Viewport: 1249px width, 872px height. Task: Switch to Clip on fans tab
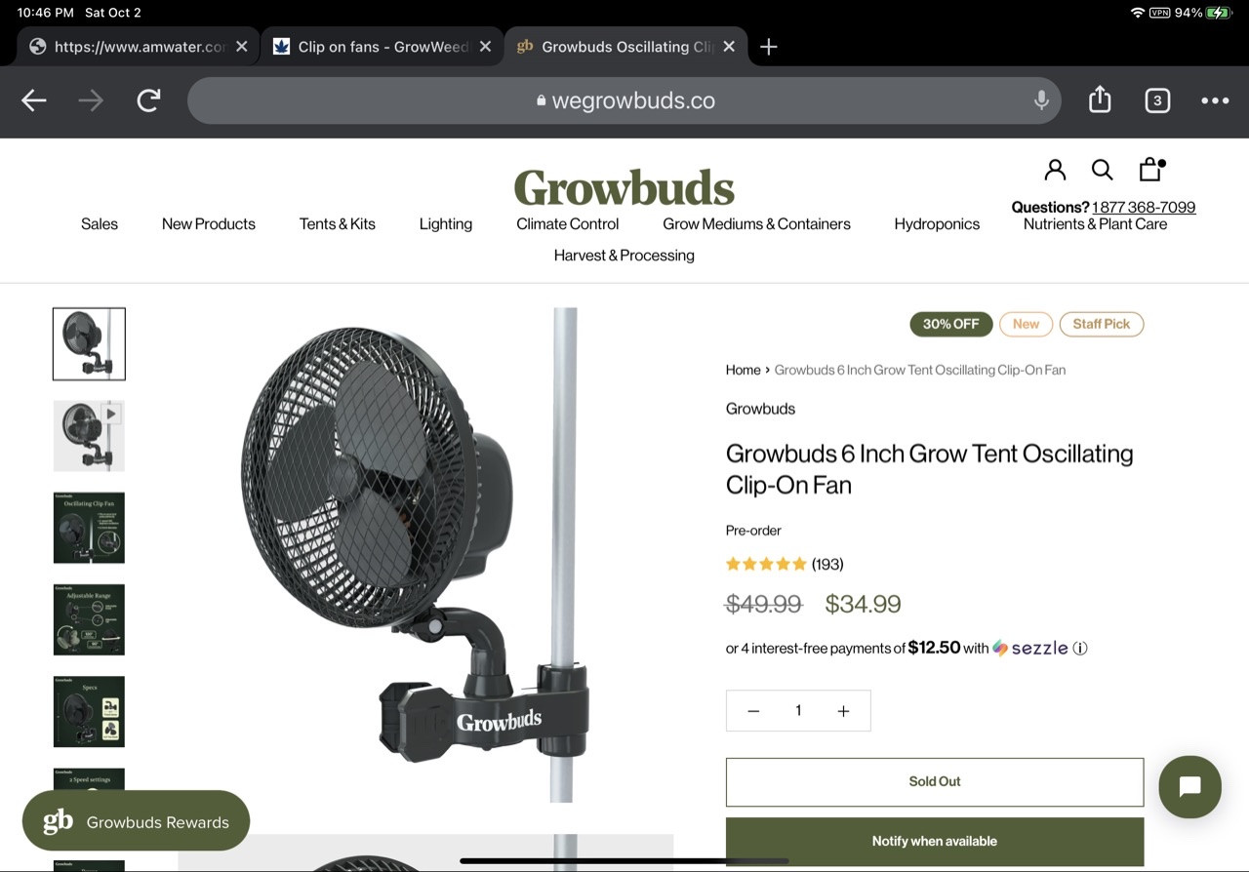pos(383,47)
